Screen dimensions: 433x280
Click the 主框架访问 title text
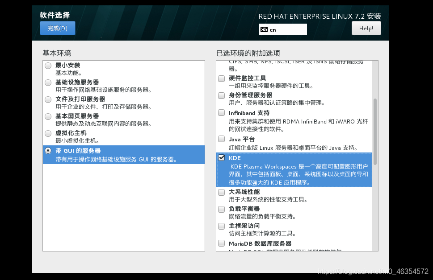pos(244,226)
